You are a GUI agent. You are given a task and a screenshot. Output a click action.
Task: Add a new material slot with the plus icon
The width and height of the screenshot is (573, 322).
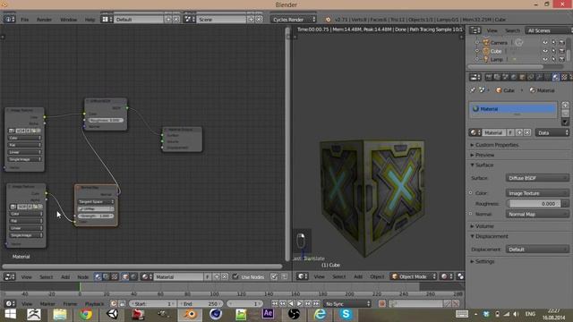tap(565, 106)
